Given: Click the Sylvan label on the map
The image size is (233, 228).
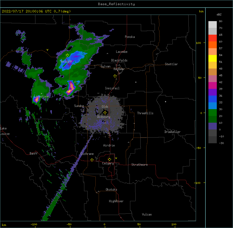Looking at the screenshot, I should click(105, 66).
